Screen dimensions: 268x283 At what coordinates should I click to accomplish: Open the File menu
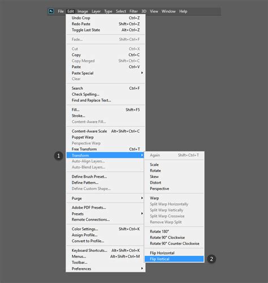coord(60,11)
